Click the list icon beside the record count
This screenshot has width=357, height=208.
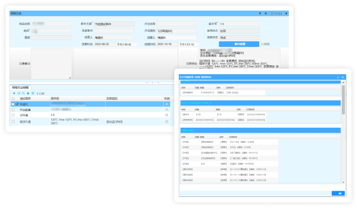(x=33, y=93)
